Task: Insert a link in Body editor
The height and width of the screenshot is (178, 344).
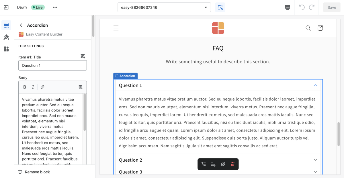Action: (42, 87)
